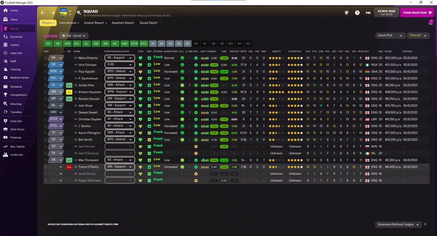Screen dimensions: 437x236
Task: Open the Vanarama National League rules dropdown
Action: pos(398,224)
